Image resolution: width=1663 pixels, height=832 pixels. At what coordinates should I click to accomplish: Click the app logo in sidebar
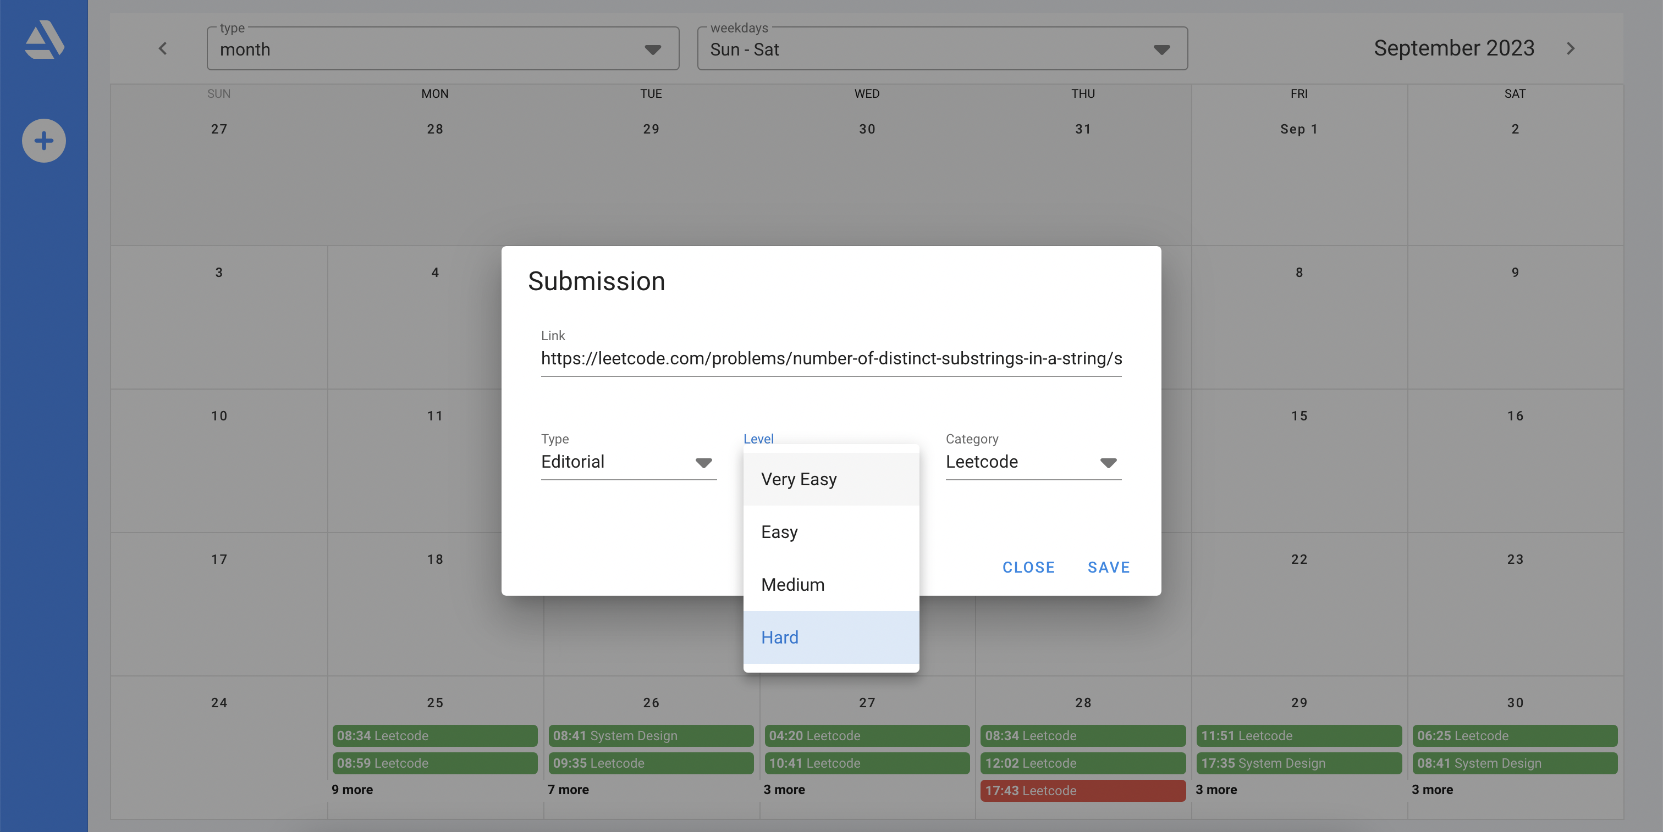[x=44, y=40]
